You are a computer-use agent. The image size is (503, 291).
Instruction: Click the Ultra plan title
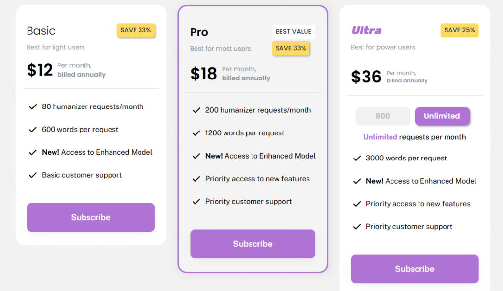tap(366, 30)
